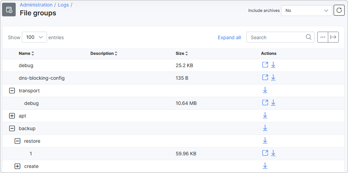
Task: Download the backup log group
Action: [x=265, y=128]
